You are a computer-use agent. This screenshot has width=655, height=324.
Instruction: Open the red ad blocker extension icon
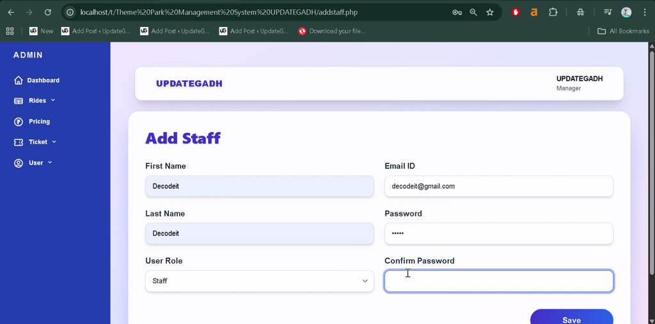pos(516,12)
